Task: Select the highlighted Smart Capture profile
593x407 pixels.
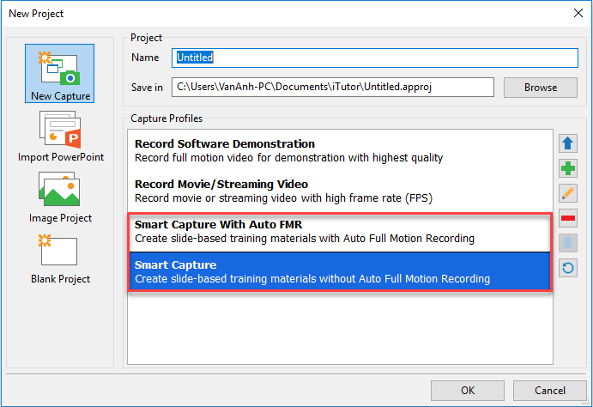Action: point(340,271)
